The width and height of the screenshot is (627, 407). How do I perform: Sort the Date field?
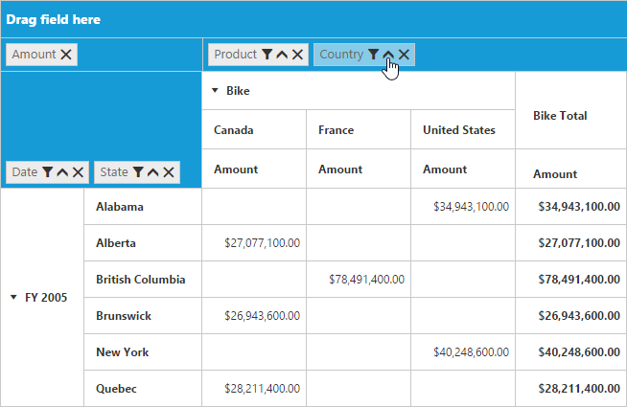[x=62, y=172]
